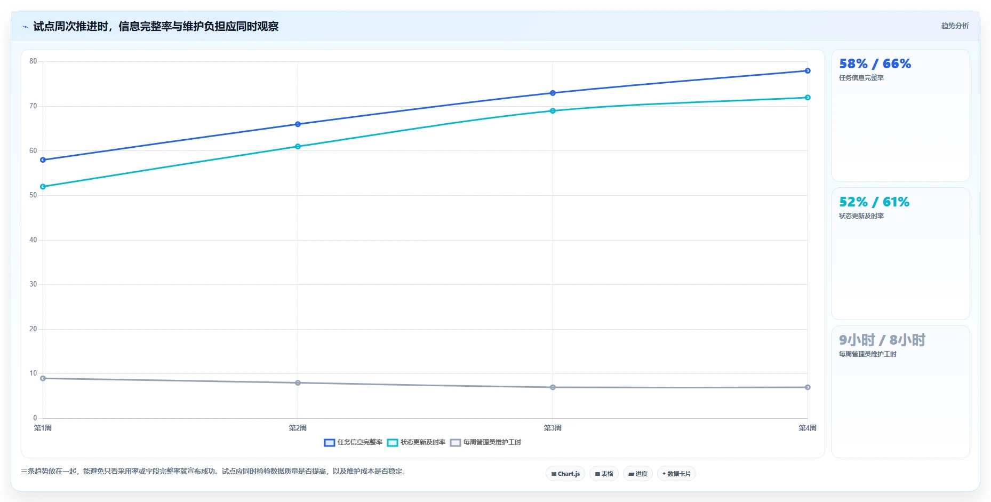Click the 数据卡片 tag
Image resolution: width=991 pixels, height=502 pixels.
coord(676,474)
